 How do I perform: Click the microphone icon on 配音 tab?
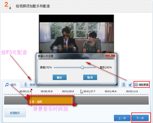(25, 85)
